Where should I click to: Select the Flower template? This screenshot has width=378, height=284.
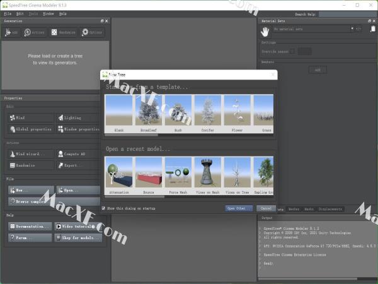[238, 114]
